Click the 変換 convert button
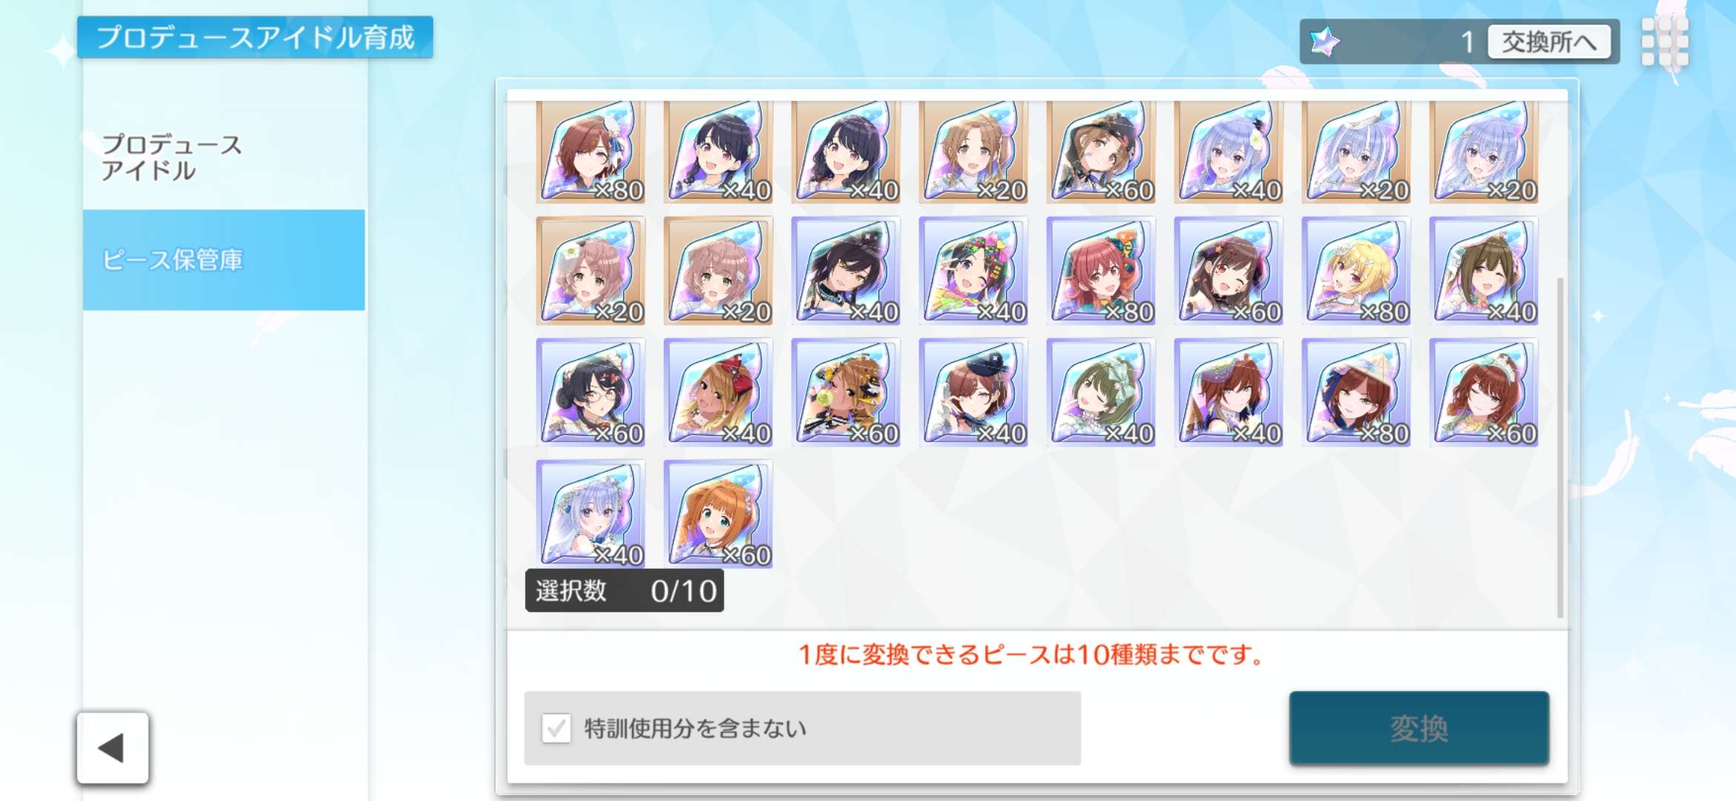1736x801 pixels. tap(1418, 728)
